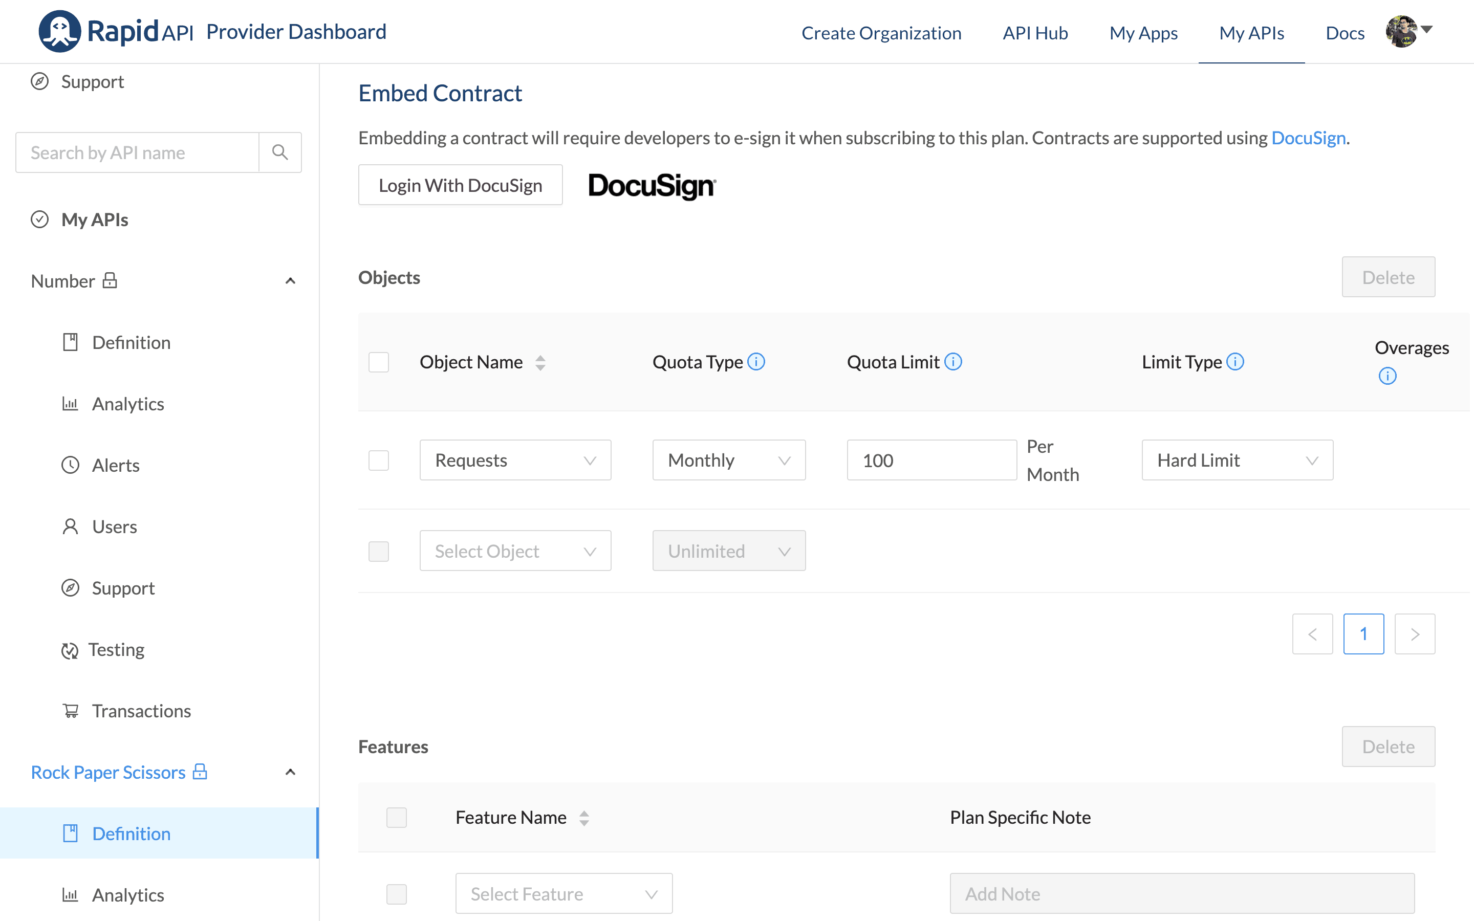Image resolution: width=1474 pixels, height=921 pixels.
Task: Click the DocuSign logo image
Action: point(653,185)
